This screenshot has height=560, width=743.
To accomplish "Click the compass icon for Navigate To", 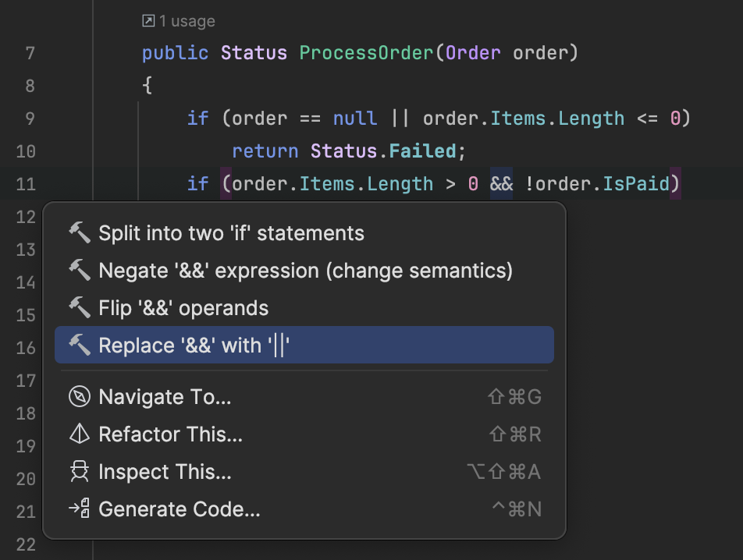I will coord(80,397).
